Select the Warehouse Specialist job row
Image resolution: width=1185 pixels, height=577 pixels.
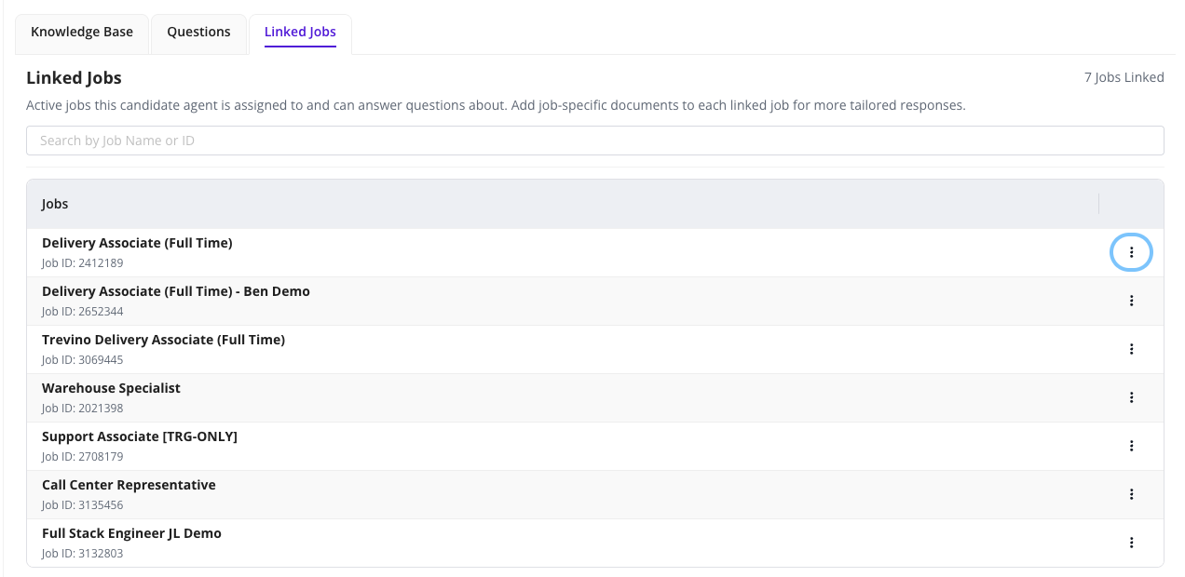(x=111, y=388)
